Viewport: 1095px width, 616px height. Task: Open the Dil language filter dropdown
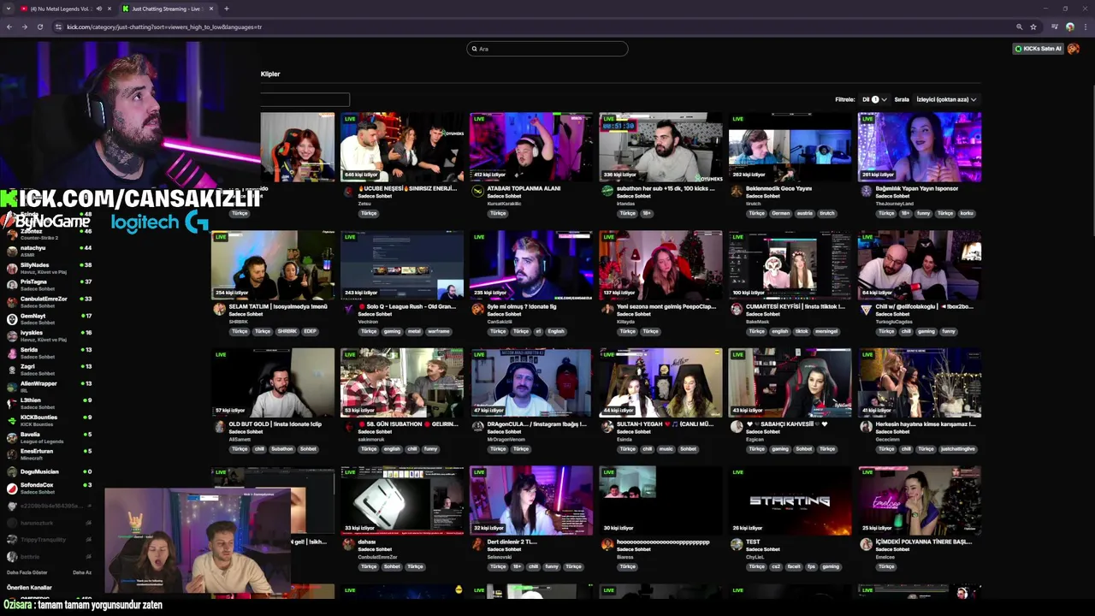coord(874,99)
